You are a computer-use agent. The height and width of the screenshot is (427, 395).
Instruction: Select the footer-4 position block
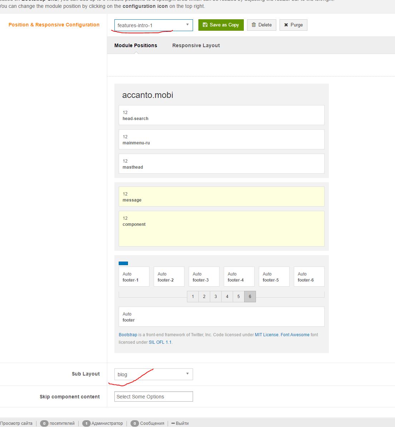[x=239, y=277]
